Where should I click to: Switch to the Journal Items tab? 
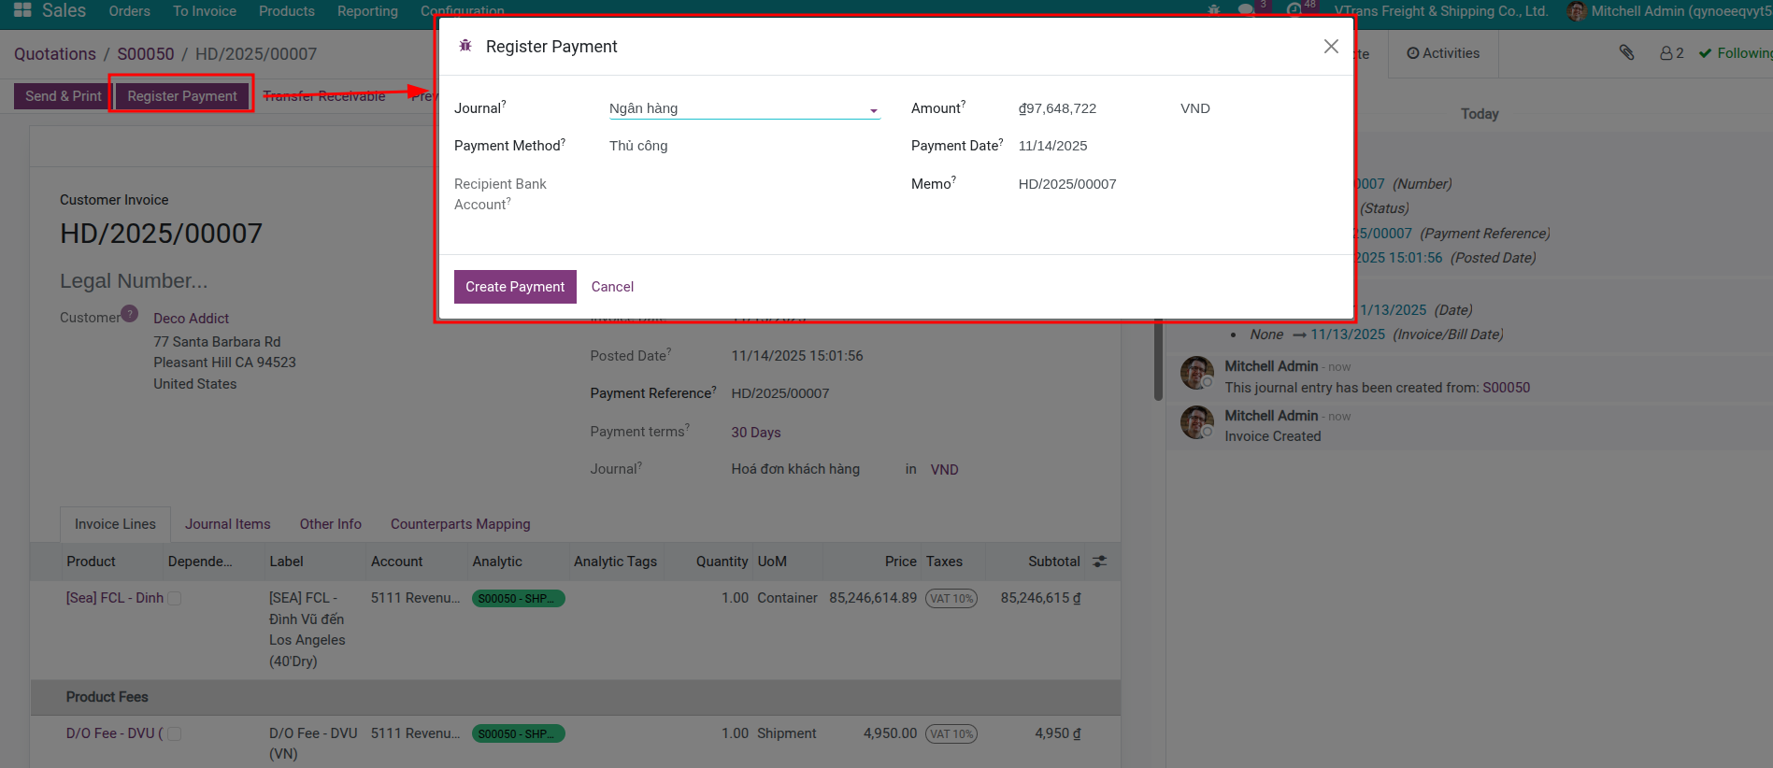(x=227, y=524)
